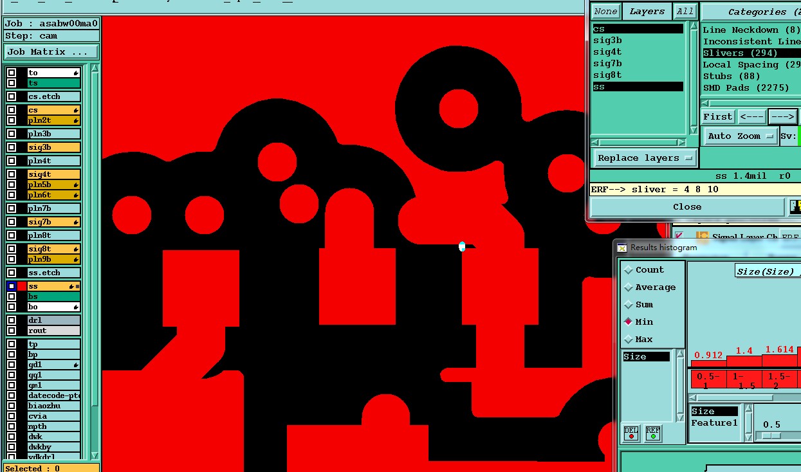
Task: Toggle display checkbox for layer 'sig3b'
Action: click(x=12, y=147)
